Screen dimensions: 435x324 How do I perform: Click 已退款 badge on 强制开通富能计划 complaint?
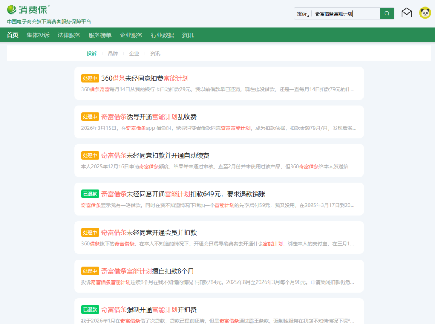click(90, 309)
